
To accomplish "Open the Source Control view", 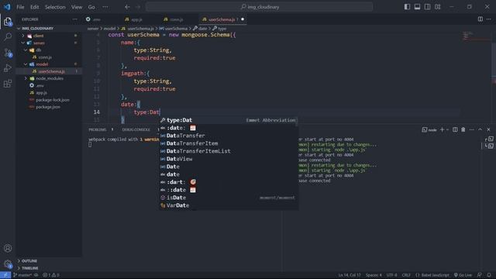I will (8, 53).
